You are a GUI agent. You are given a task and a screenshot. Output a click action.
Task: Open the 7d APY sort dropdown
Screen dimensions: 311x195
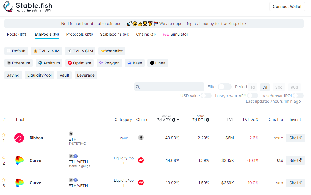[178, 120]
